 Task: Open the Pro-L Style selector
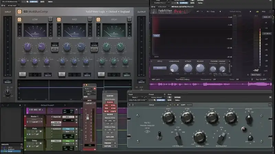point(160,68)
